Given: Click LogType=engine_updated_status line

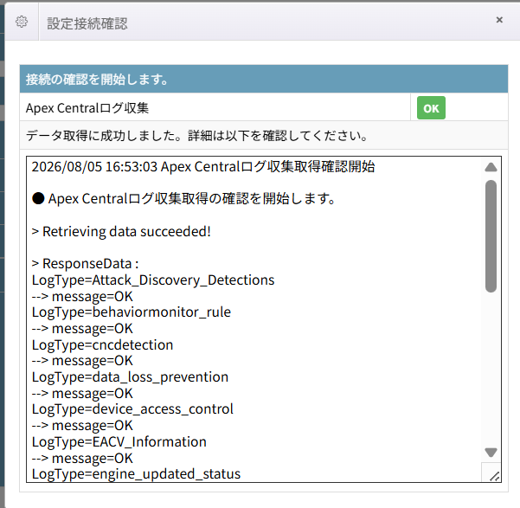Looking at the screenshot, I should [x=136, y=474].
